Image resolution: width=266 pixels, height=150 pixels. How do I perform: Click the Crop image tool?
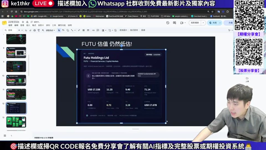coord(110,30)
